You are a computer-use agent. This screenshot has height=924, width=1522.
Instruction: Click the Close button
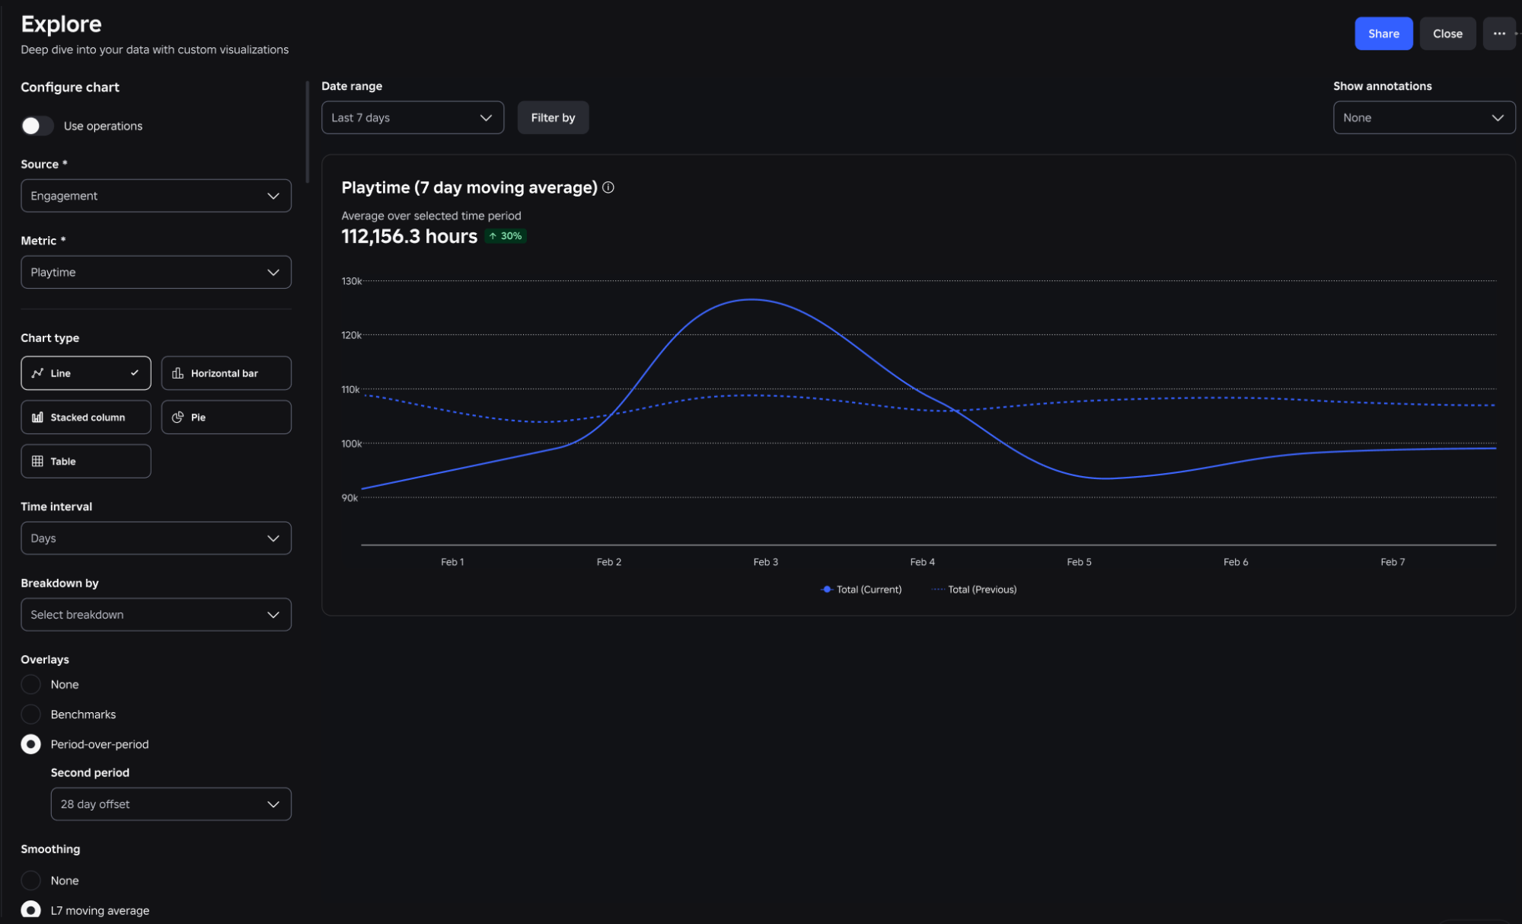(x=1447, y=34)
